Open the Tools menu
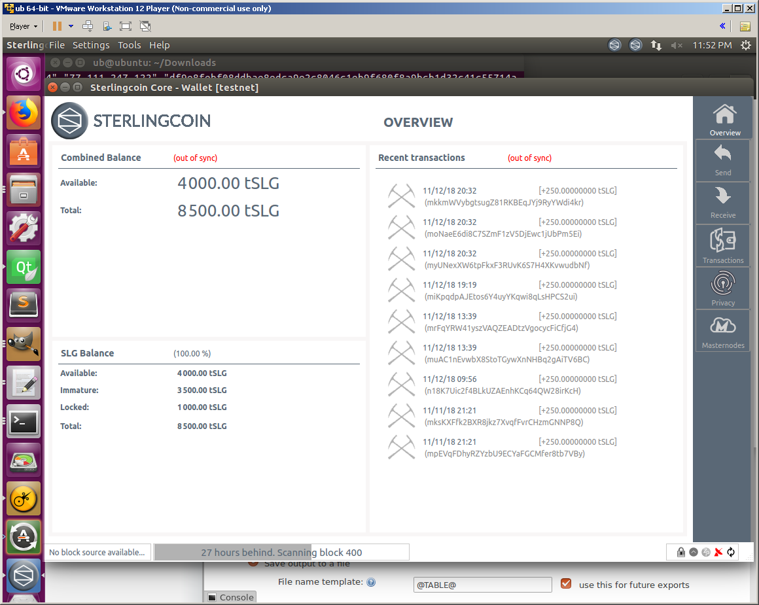This screenshot has height=605, width=759. pyautogui.click(x=130, y=45)
